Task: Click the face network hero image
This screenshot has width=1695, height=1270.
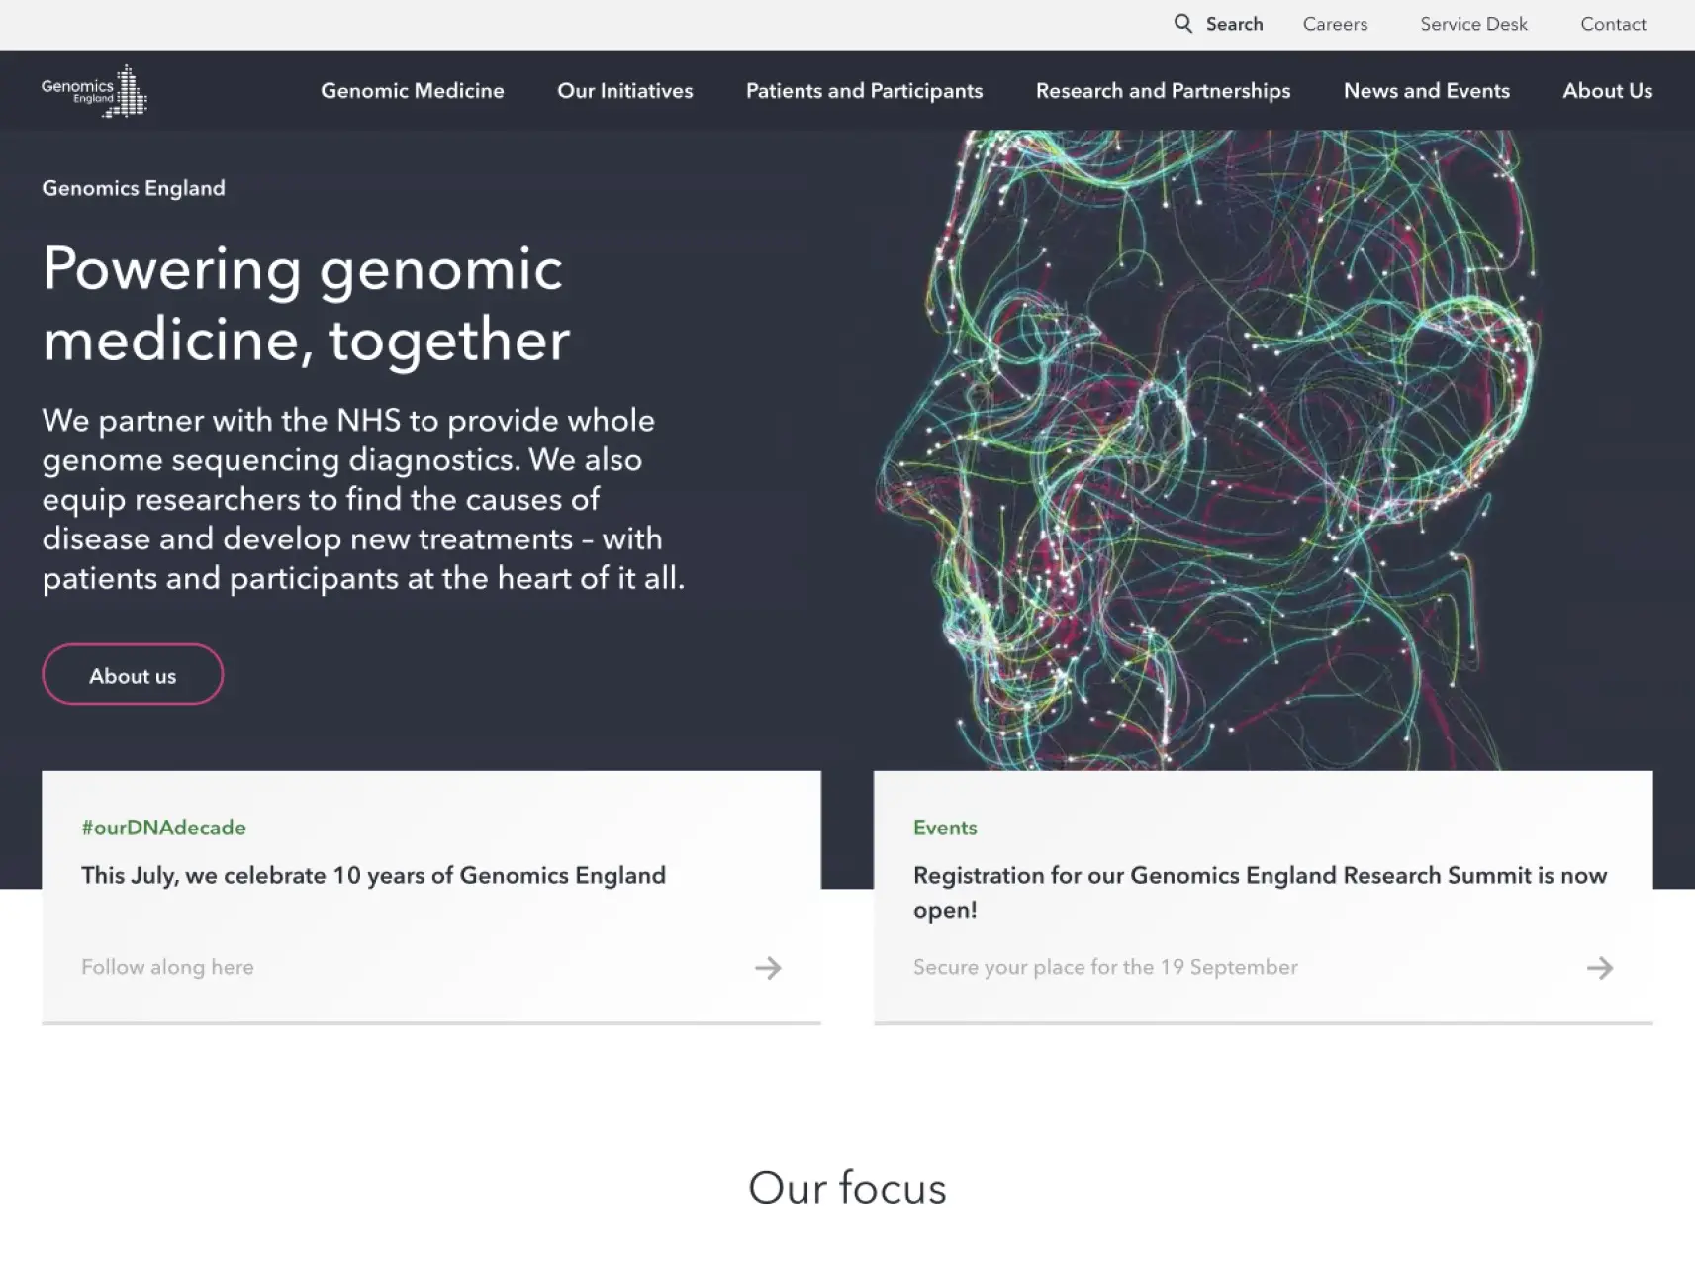Action: coord(1207,450)
